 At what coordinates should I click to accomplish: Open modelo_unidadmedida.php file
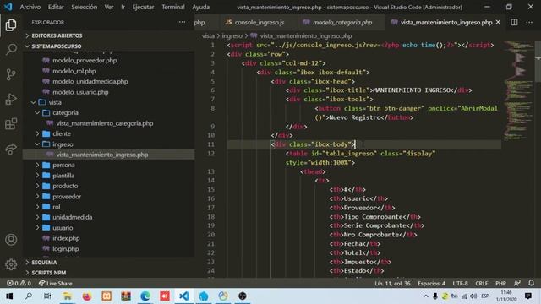[x=90, y=81]
